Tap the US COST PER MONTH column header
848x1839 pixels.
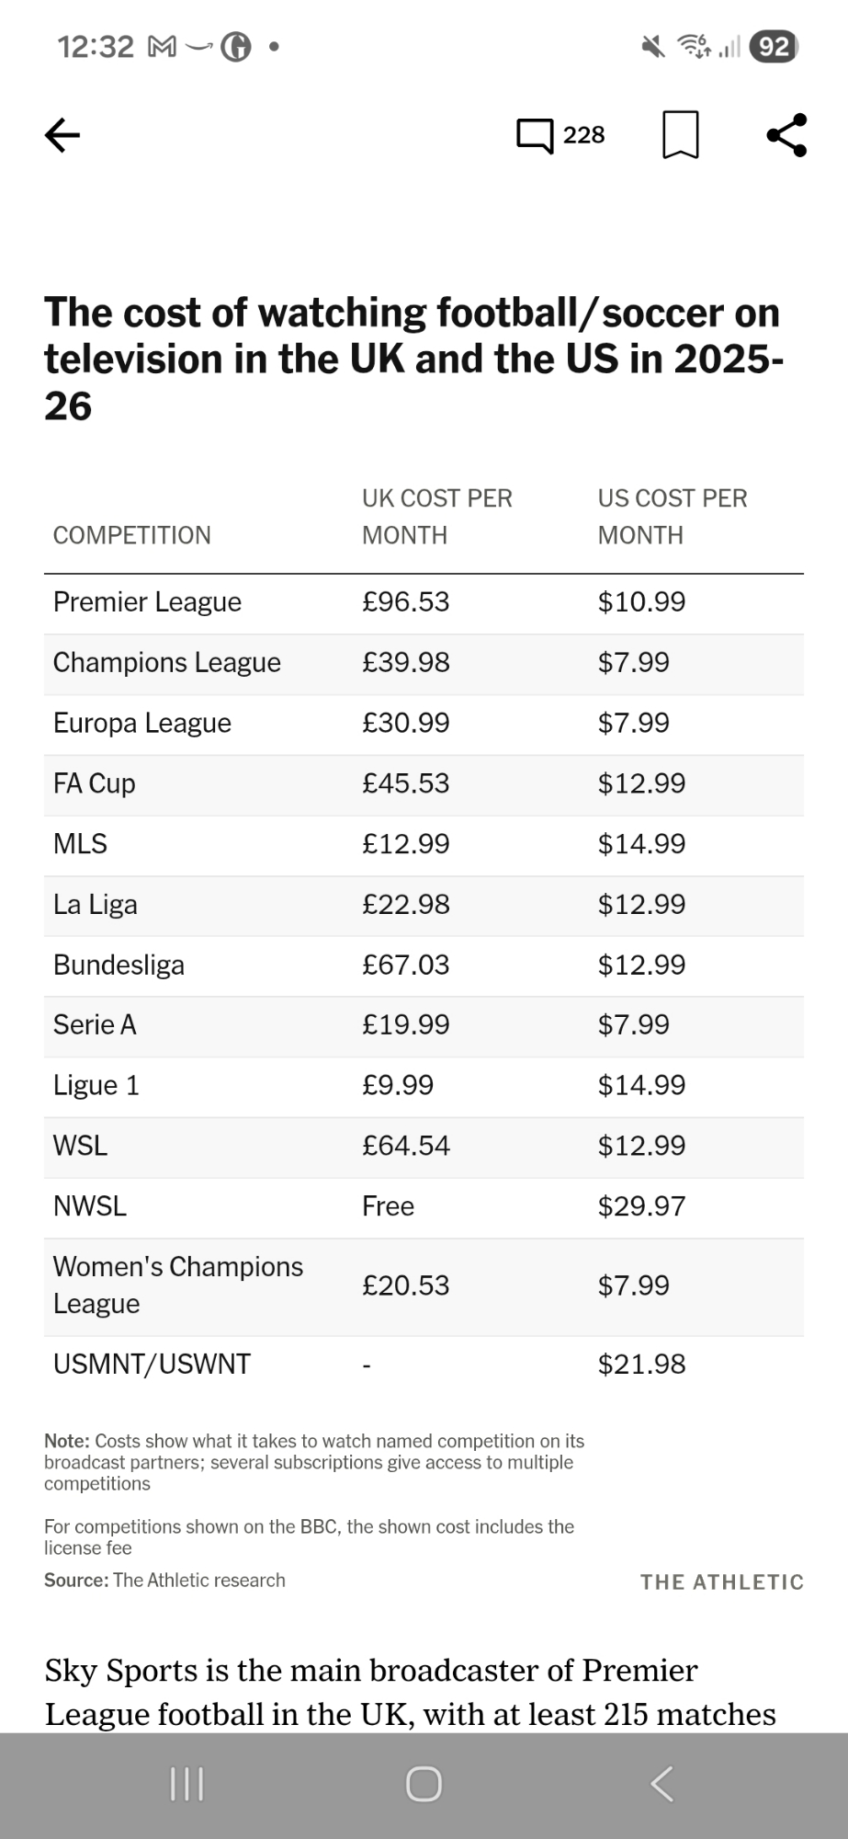[672, 516]
